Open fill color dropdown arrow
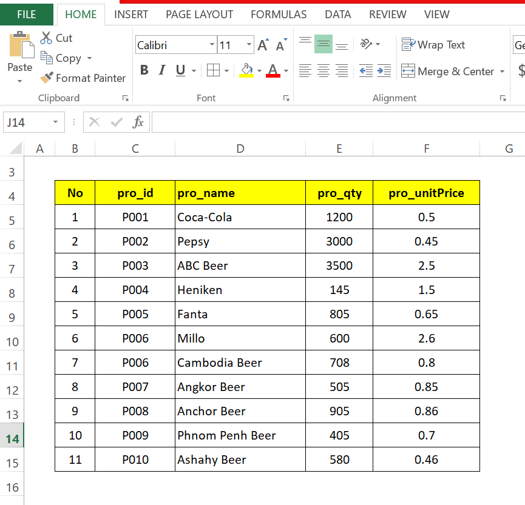 point(259,70)
